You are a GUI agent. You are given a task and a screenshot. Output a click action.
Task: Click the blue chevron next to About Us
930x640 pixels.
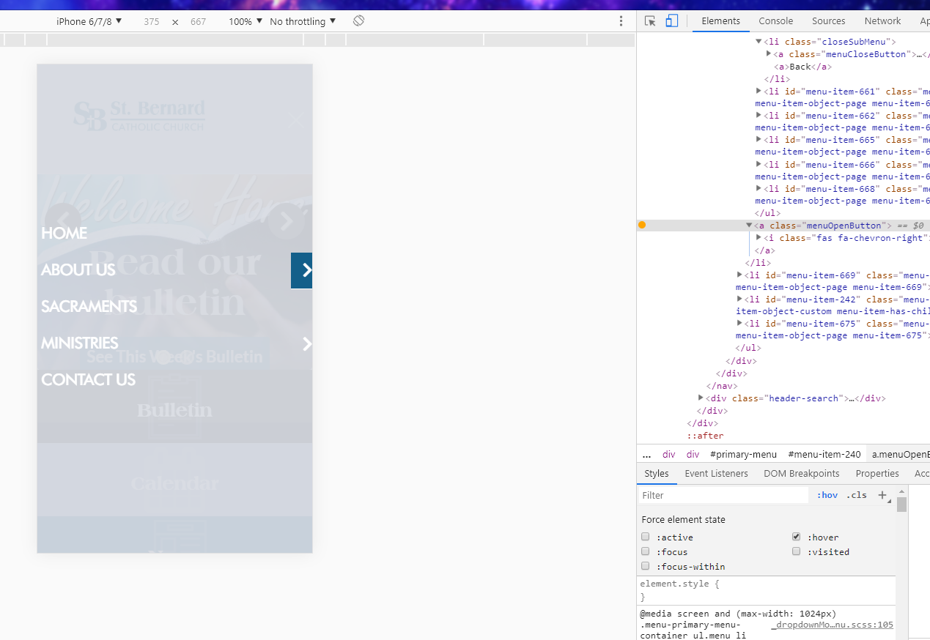(x=302, y=270)
